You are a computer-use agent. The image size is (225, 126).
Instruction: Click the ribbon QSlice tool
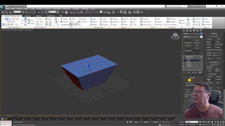coord(72,19)
